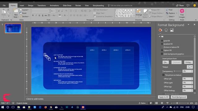Switch to Slide Sorter view
Image resolution: width=198 pixels, height=111 pixels.
point(157,103)
